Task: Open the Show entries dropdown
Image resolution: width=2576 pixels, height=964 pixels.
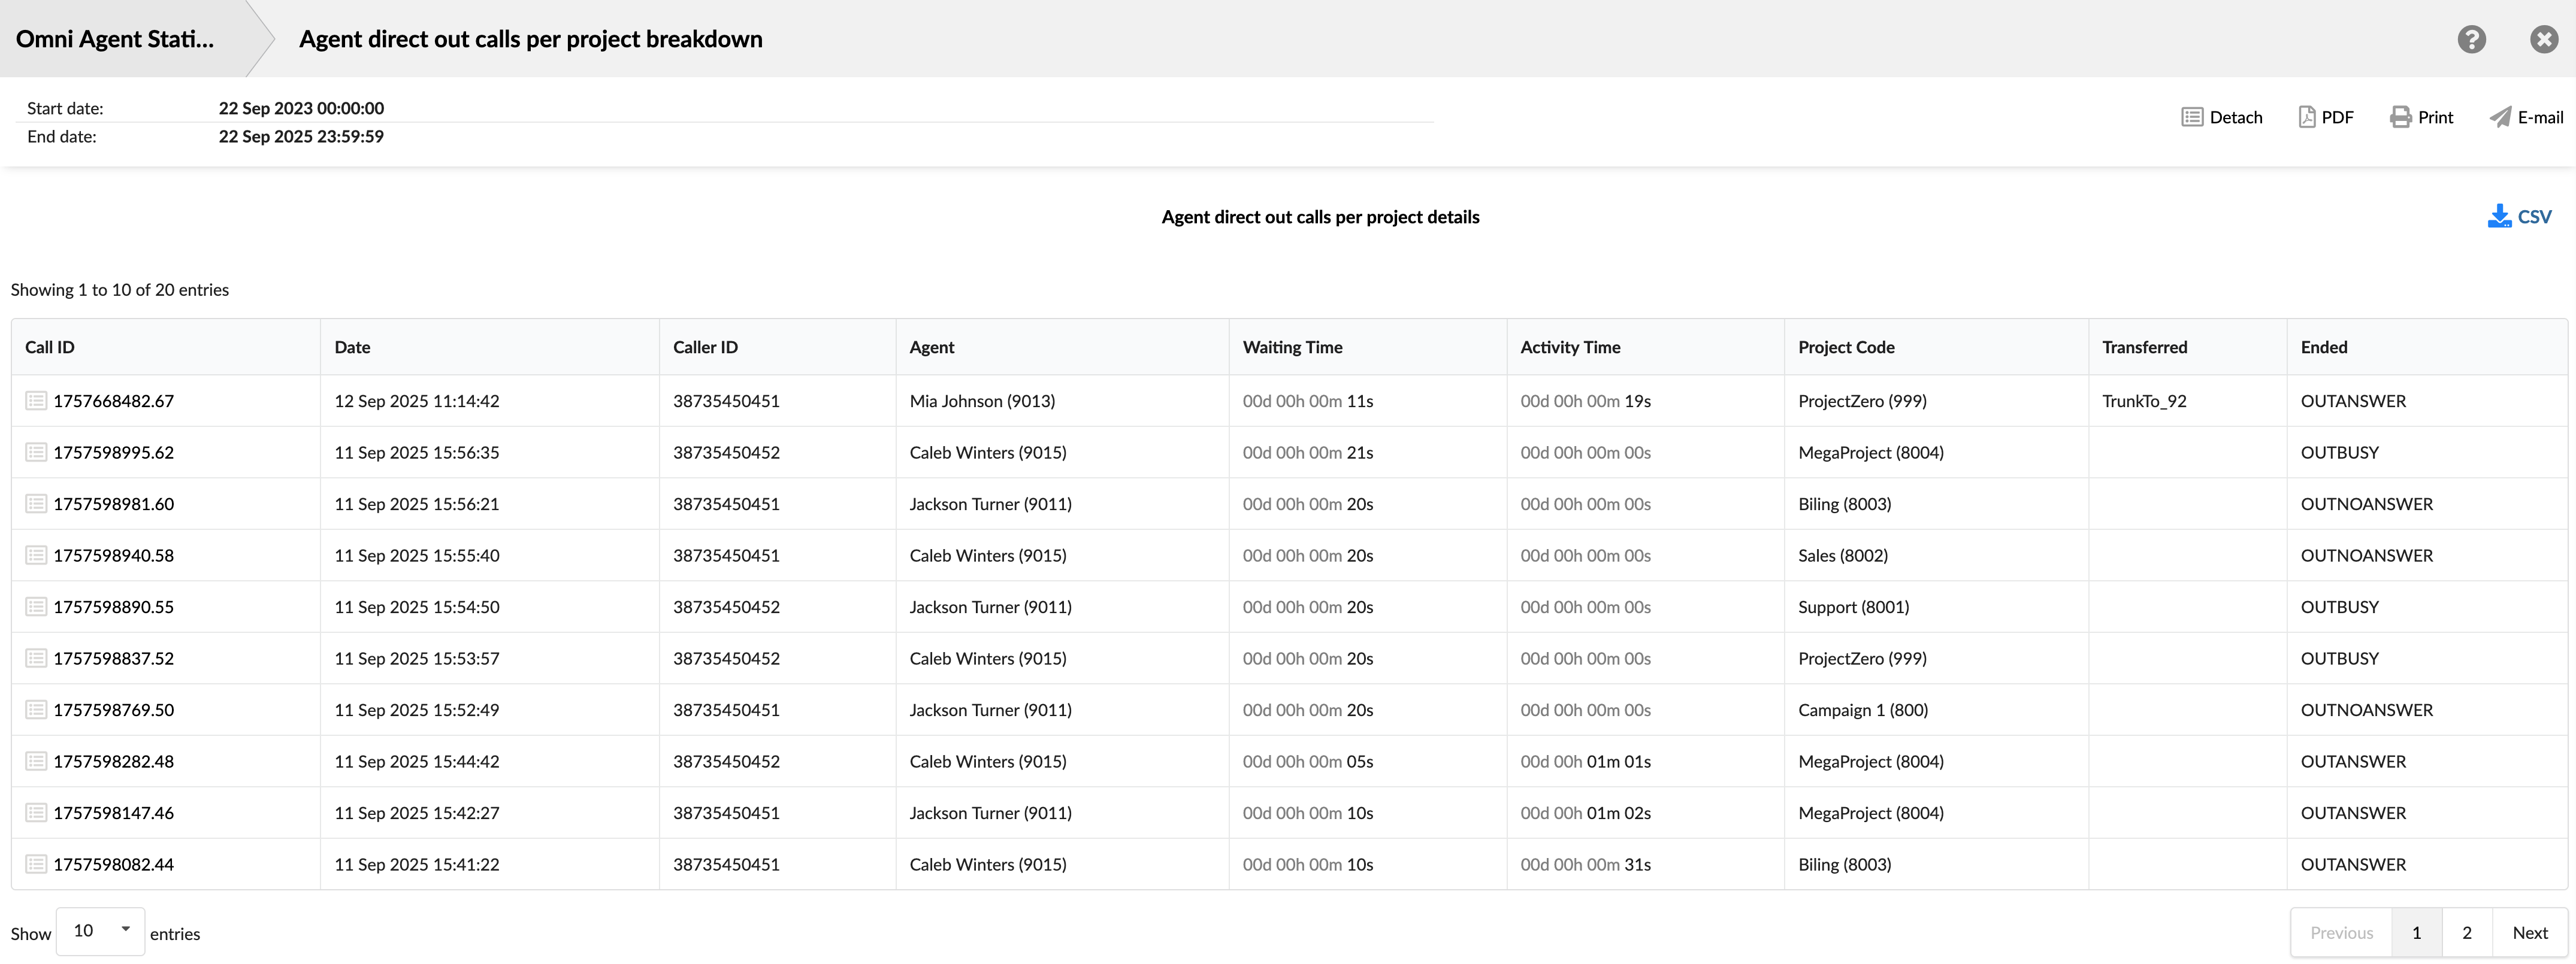Action: coord(99,930)
